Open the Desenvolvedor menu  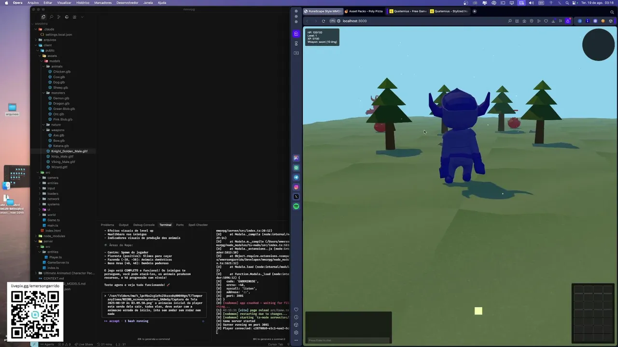point(127,2)
